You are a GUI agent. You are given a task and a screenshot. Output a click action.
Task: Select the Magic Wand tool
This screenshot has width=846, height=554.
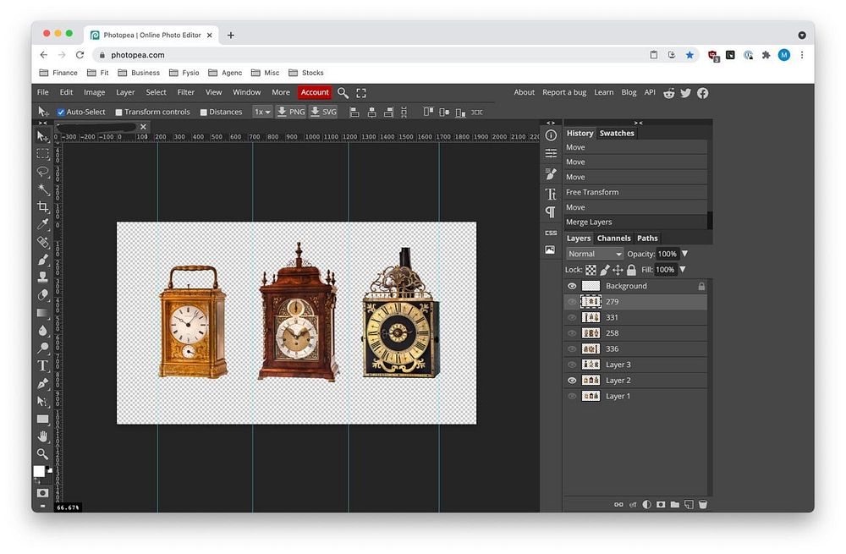pos(42,189)
